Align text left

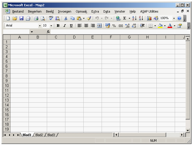[x=80, y=26]
